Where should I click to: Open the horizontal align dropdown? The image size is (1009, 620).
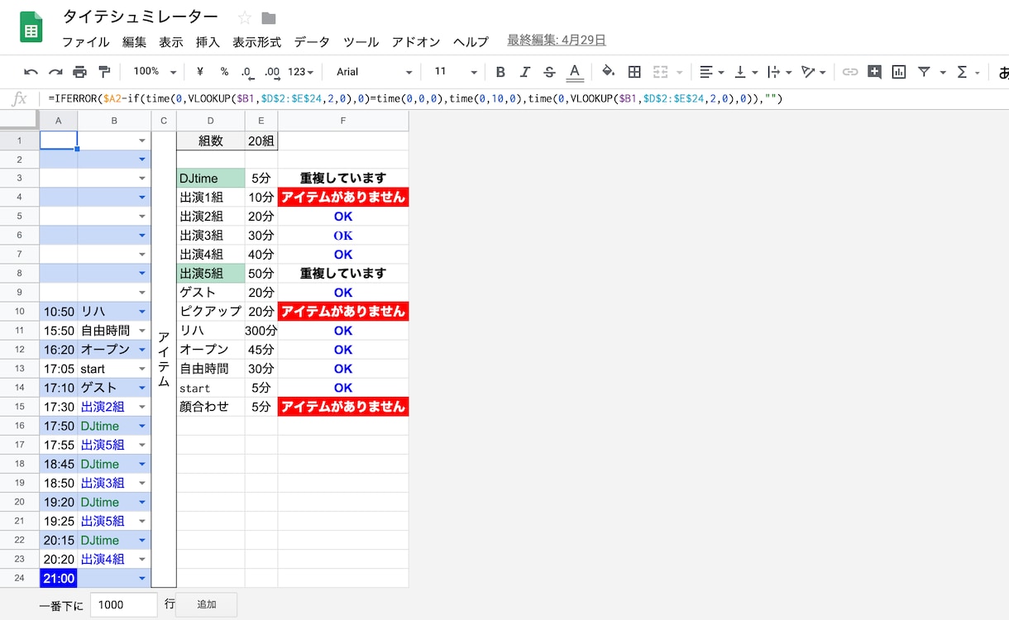point(711,72)
